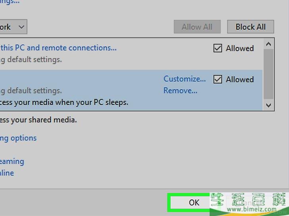Open the link ending in 'ng options'

pyautogui.click(x=18, y=138)
